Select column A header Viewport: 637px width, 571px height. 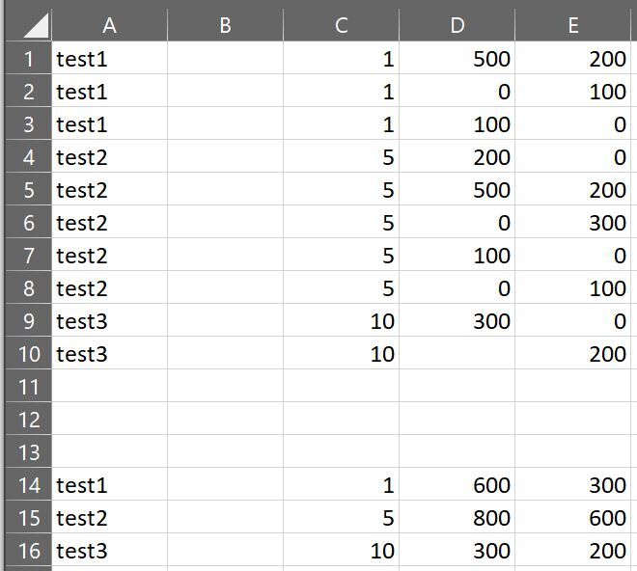pyautogui.click(x=110, y=25)
